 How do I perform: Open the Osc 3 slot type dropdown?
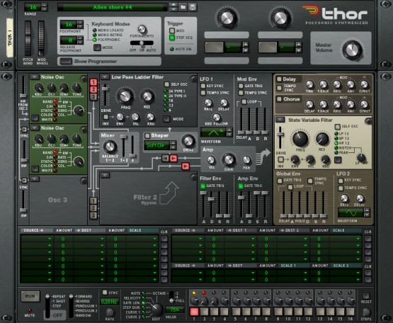pyautogui.click(x=35, y=178)
